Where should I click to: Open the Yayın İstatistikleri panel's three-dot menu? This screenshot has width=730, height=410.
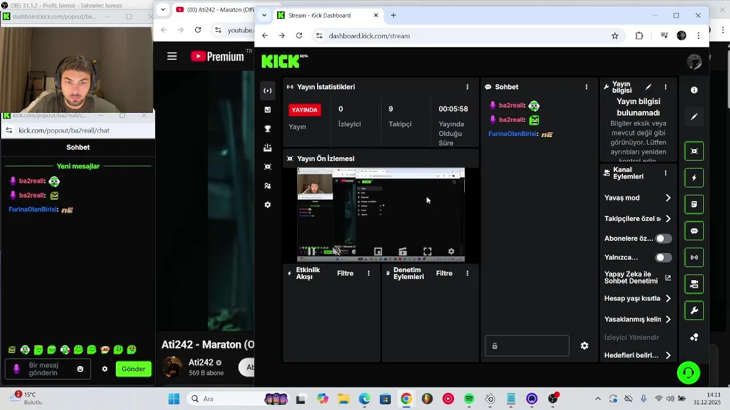[467, 87]
